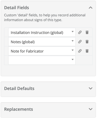Remove the Notes (global) field via trash
Image resolution: width=97 pixels, height=119 pixels.
pyautogui.click(x=87, y=42)
